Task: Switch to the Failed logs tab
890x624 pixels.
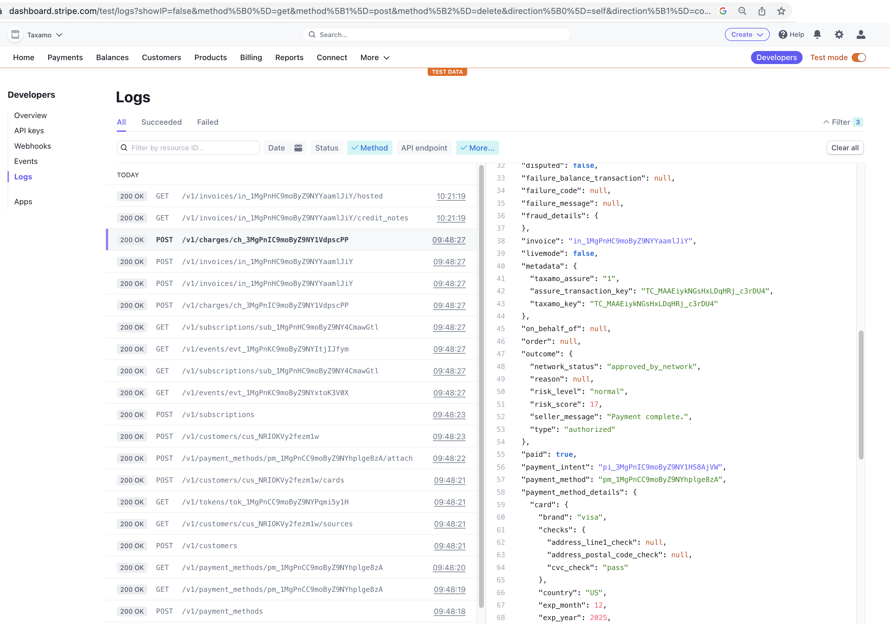Action: coord(207,122)
